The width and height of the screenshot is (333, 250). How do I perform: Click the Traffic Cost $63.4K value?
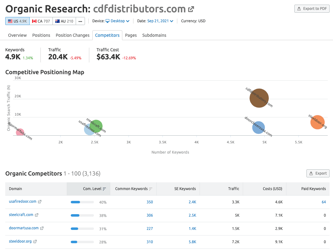[108, 57]
